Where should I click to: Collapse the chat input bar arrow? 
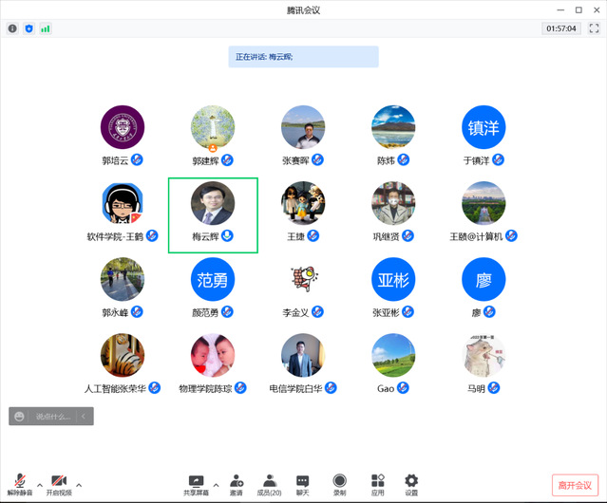[85, 416]
